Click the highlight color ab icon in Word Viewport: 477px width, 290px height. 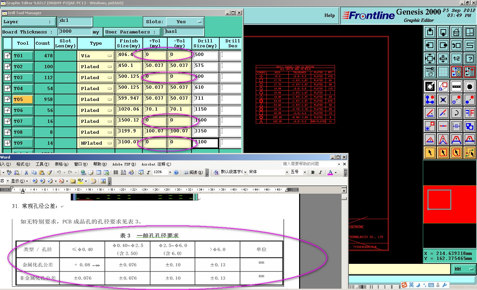pyautogui.click(x=80, y=181)
